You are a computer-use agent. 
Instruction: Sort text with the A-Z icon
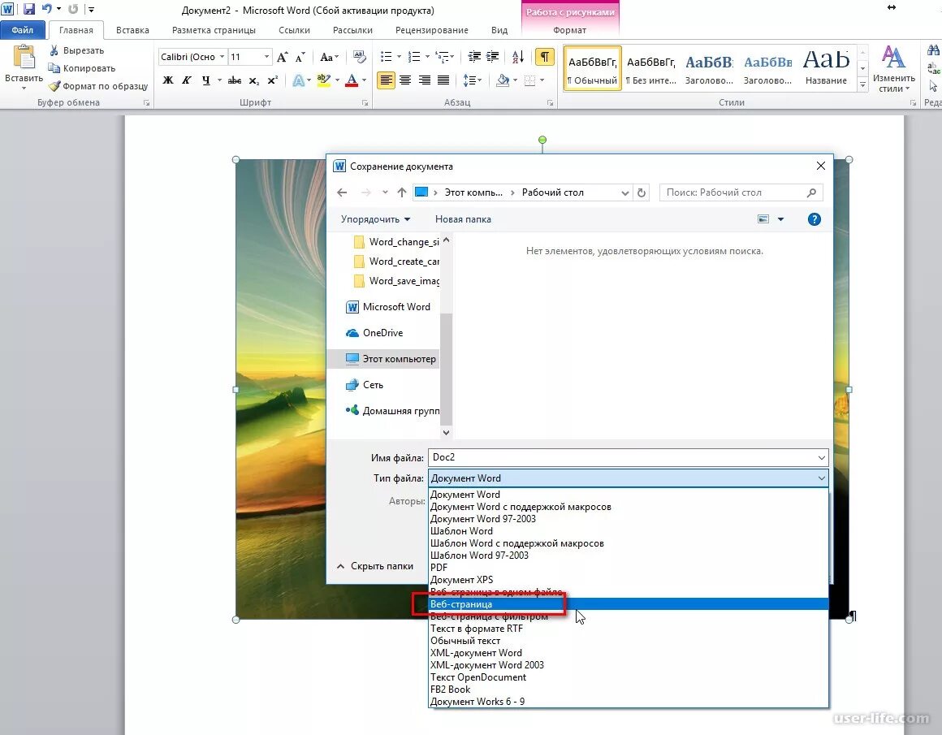click(518, 57)
